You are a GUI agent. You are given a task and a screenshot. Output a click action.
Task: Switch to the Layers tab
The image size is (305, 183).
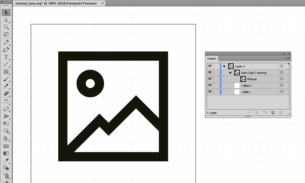tap(212, 59)
